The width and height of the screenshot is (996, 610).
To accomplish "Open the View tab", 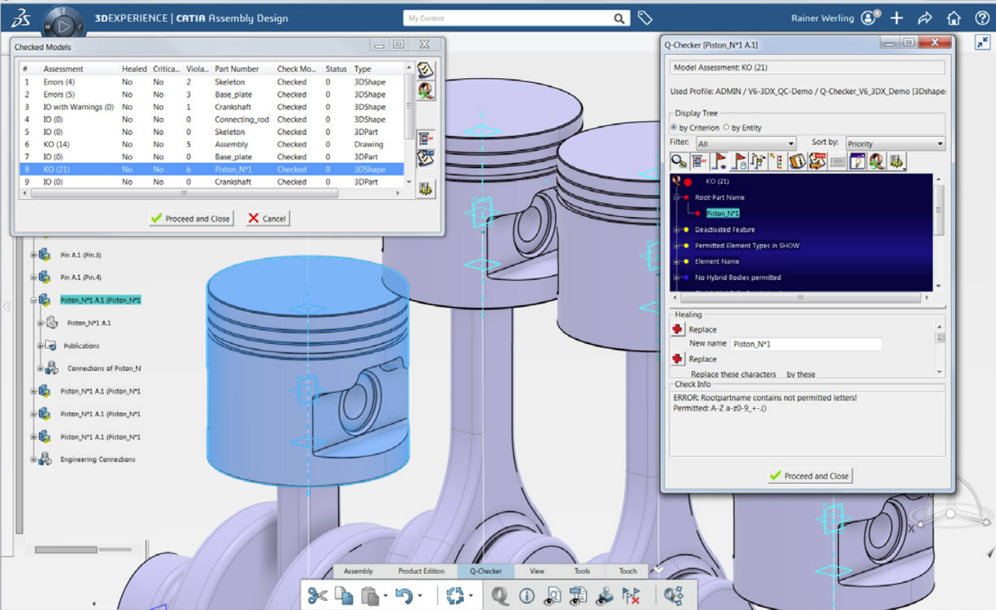I will tap(537, 571).
